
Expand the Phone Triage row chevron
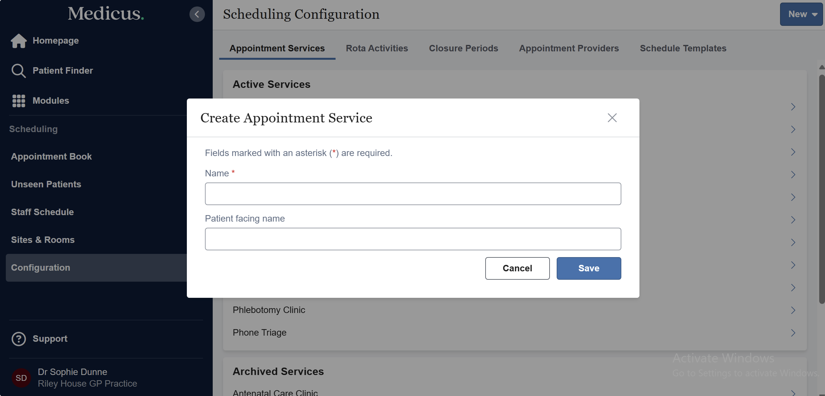(x=793, y=333)
